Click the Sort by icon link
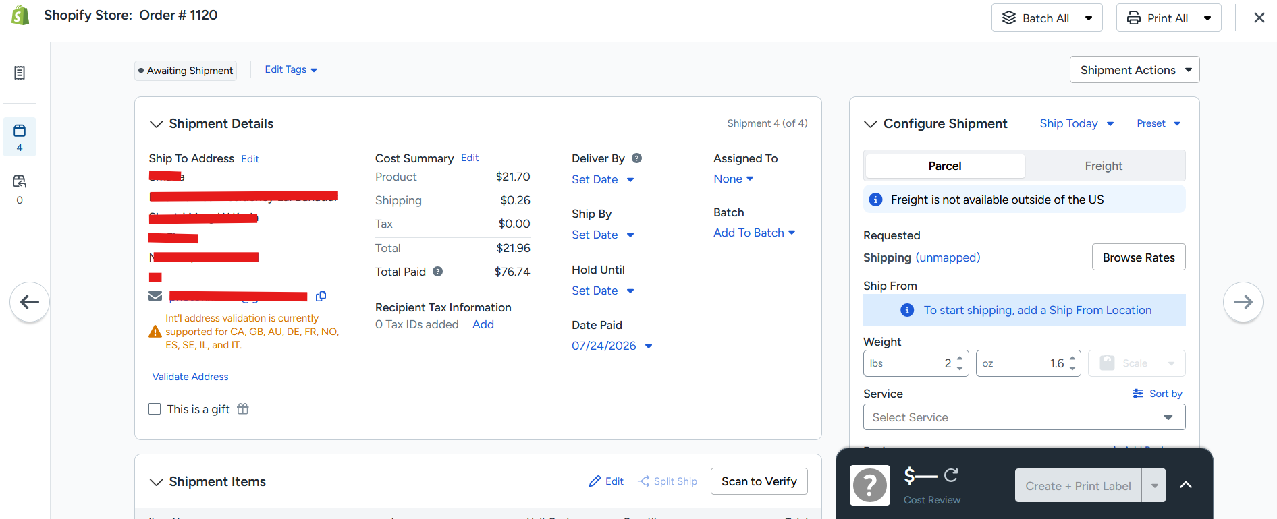The height and width of the screenshot is (519, 1277). (1157, 394)
